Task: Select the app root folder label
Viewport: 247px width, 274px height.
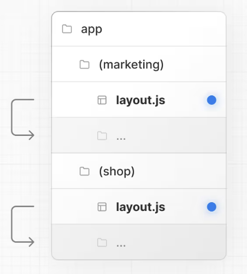Action: click(x=91, y=29)
